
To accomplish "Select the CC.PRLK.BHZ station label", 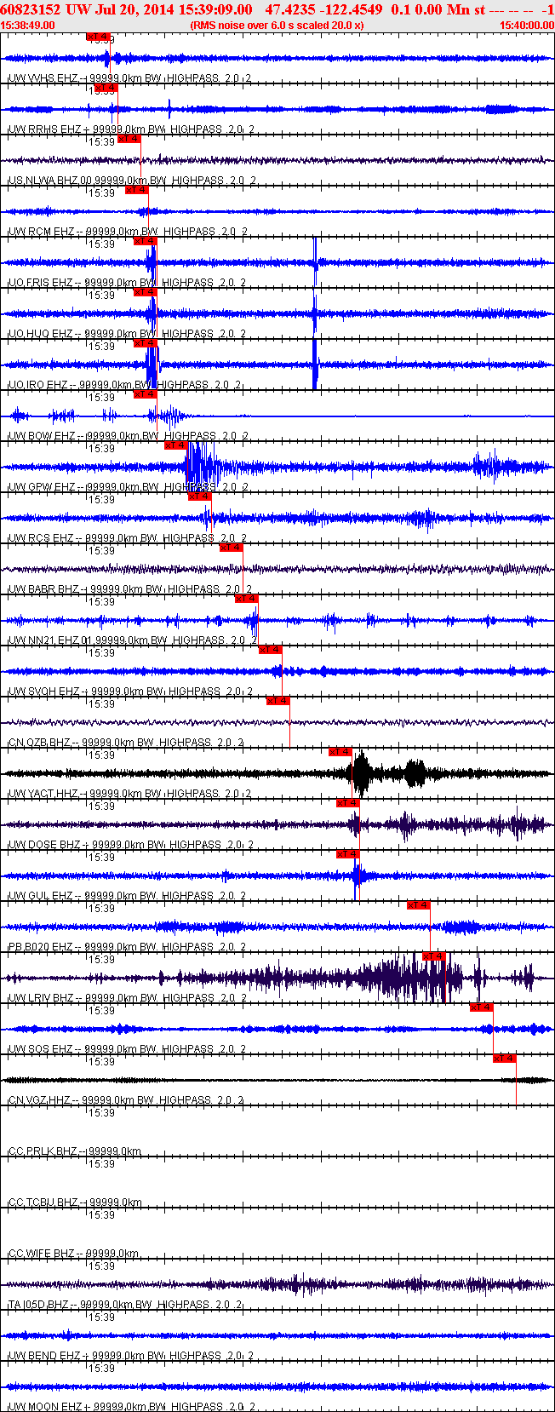I will [75, 1151].
